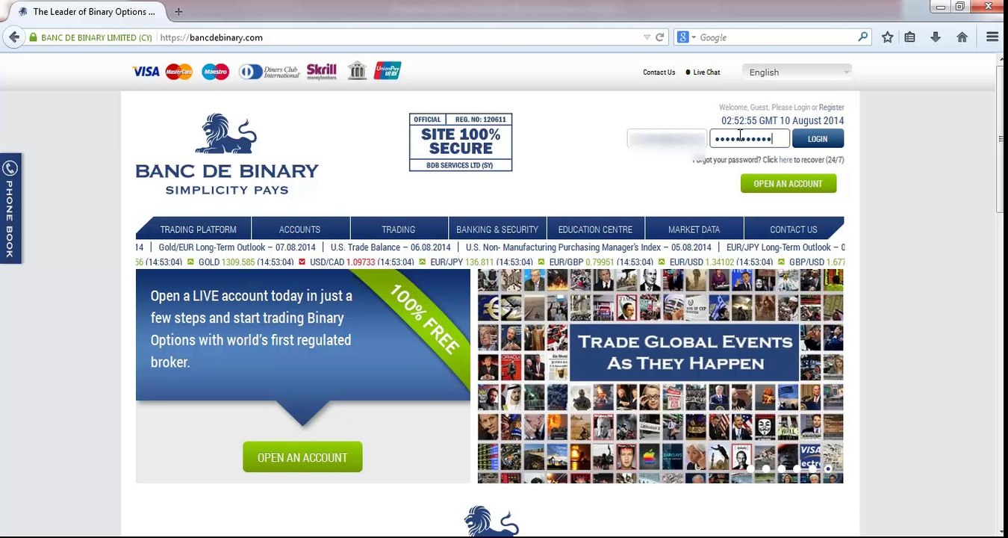Open the Banking & Security menu
The image size is (1008, 538).
point(497,229)
